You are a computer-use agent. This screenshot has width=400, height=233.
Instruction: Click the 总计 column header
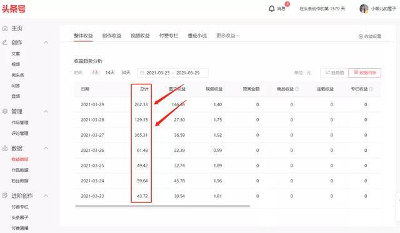click(144, 89)
